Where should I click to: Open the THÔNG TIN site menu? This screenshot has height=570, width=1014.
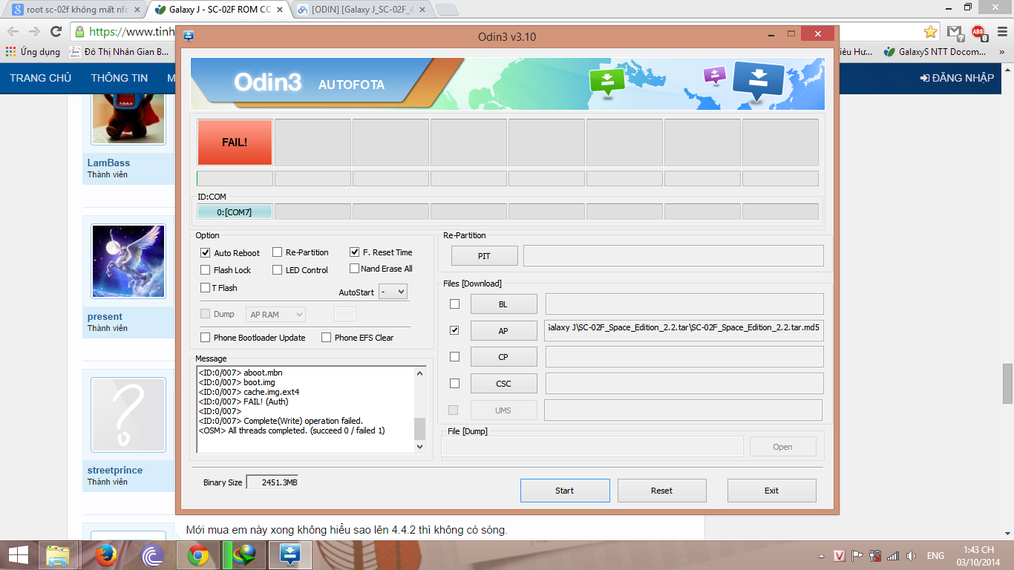[120, 78]
